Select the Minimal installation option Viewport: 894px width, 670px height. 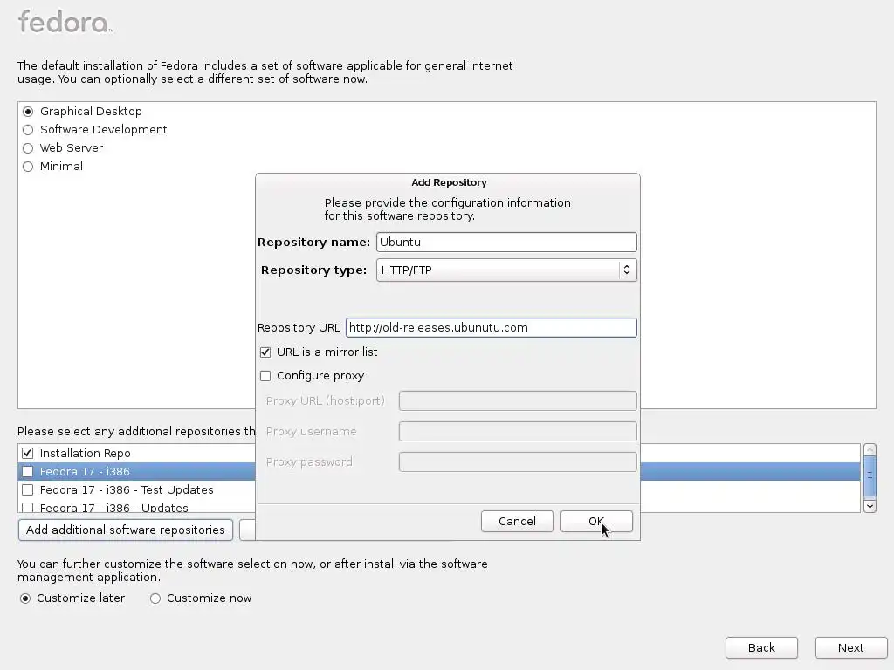[x=28, y=167]
